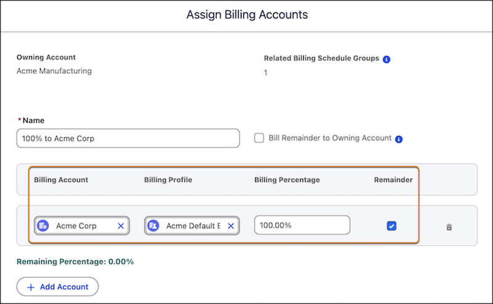
Task: Enable Bill Remainder to Owning Account checkbox
Action: pos(259,138)
